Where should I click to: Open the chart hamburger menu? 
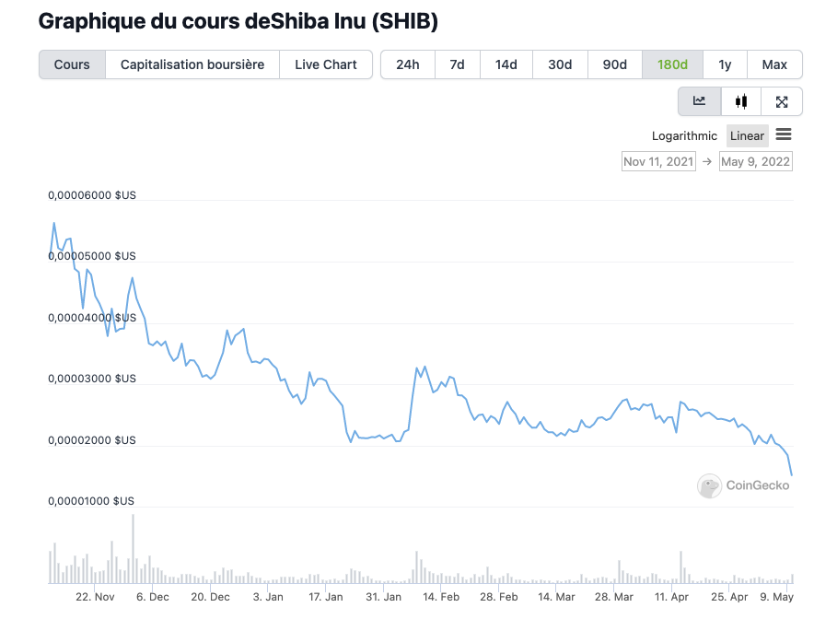(x=784, y=135)
